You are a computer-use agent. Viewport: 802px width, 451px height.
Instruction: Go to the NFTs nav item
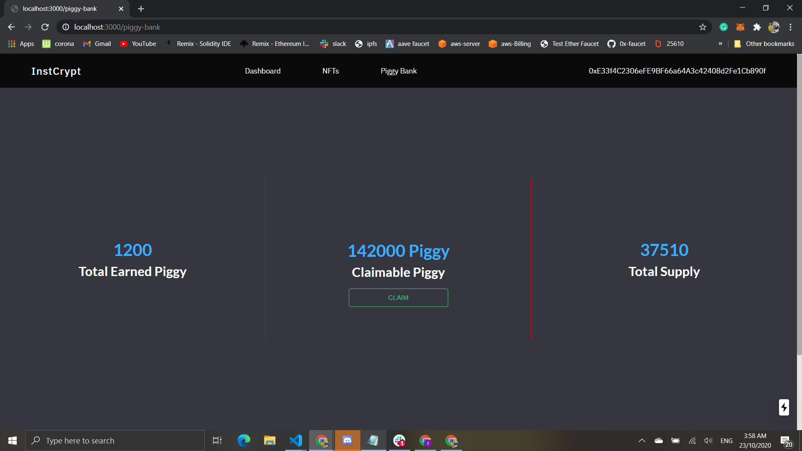point(330,71)
